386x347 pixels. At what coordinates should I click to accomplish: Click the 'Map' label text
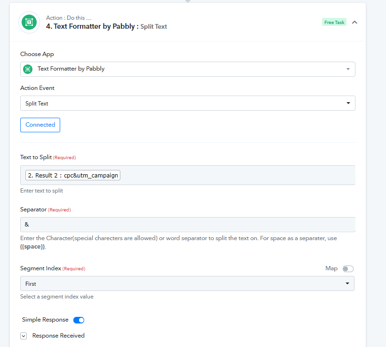tap(331, 268)
